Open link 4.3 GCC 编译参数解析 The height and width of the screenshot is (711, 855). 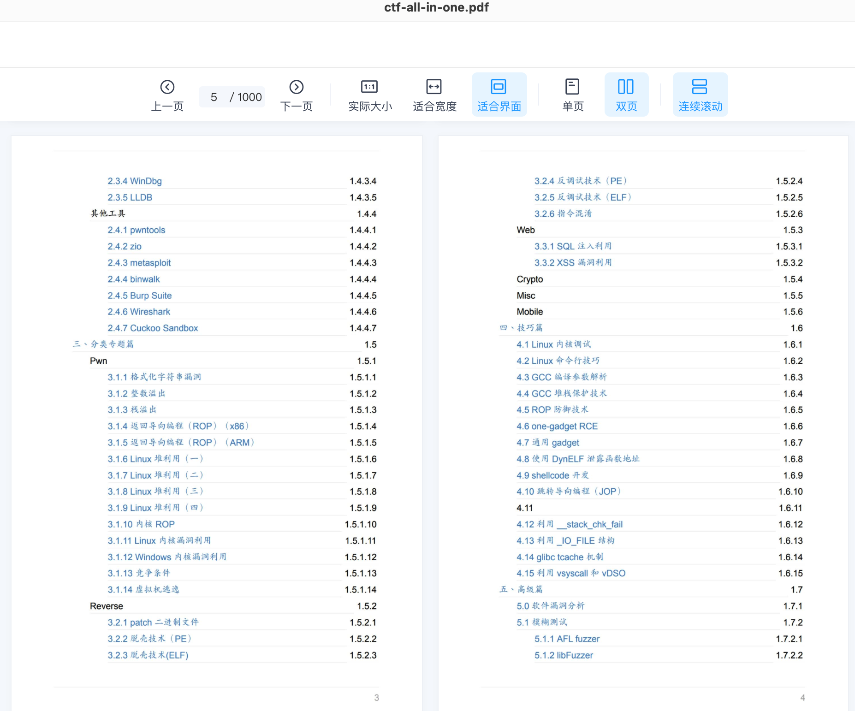562,377
